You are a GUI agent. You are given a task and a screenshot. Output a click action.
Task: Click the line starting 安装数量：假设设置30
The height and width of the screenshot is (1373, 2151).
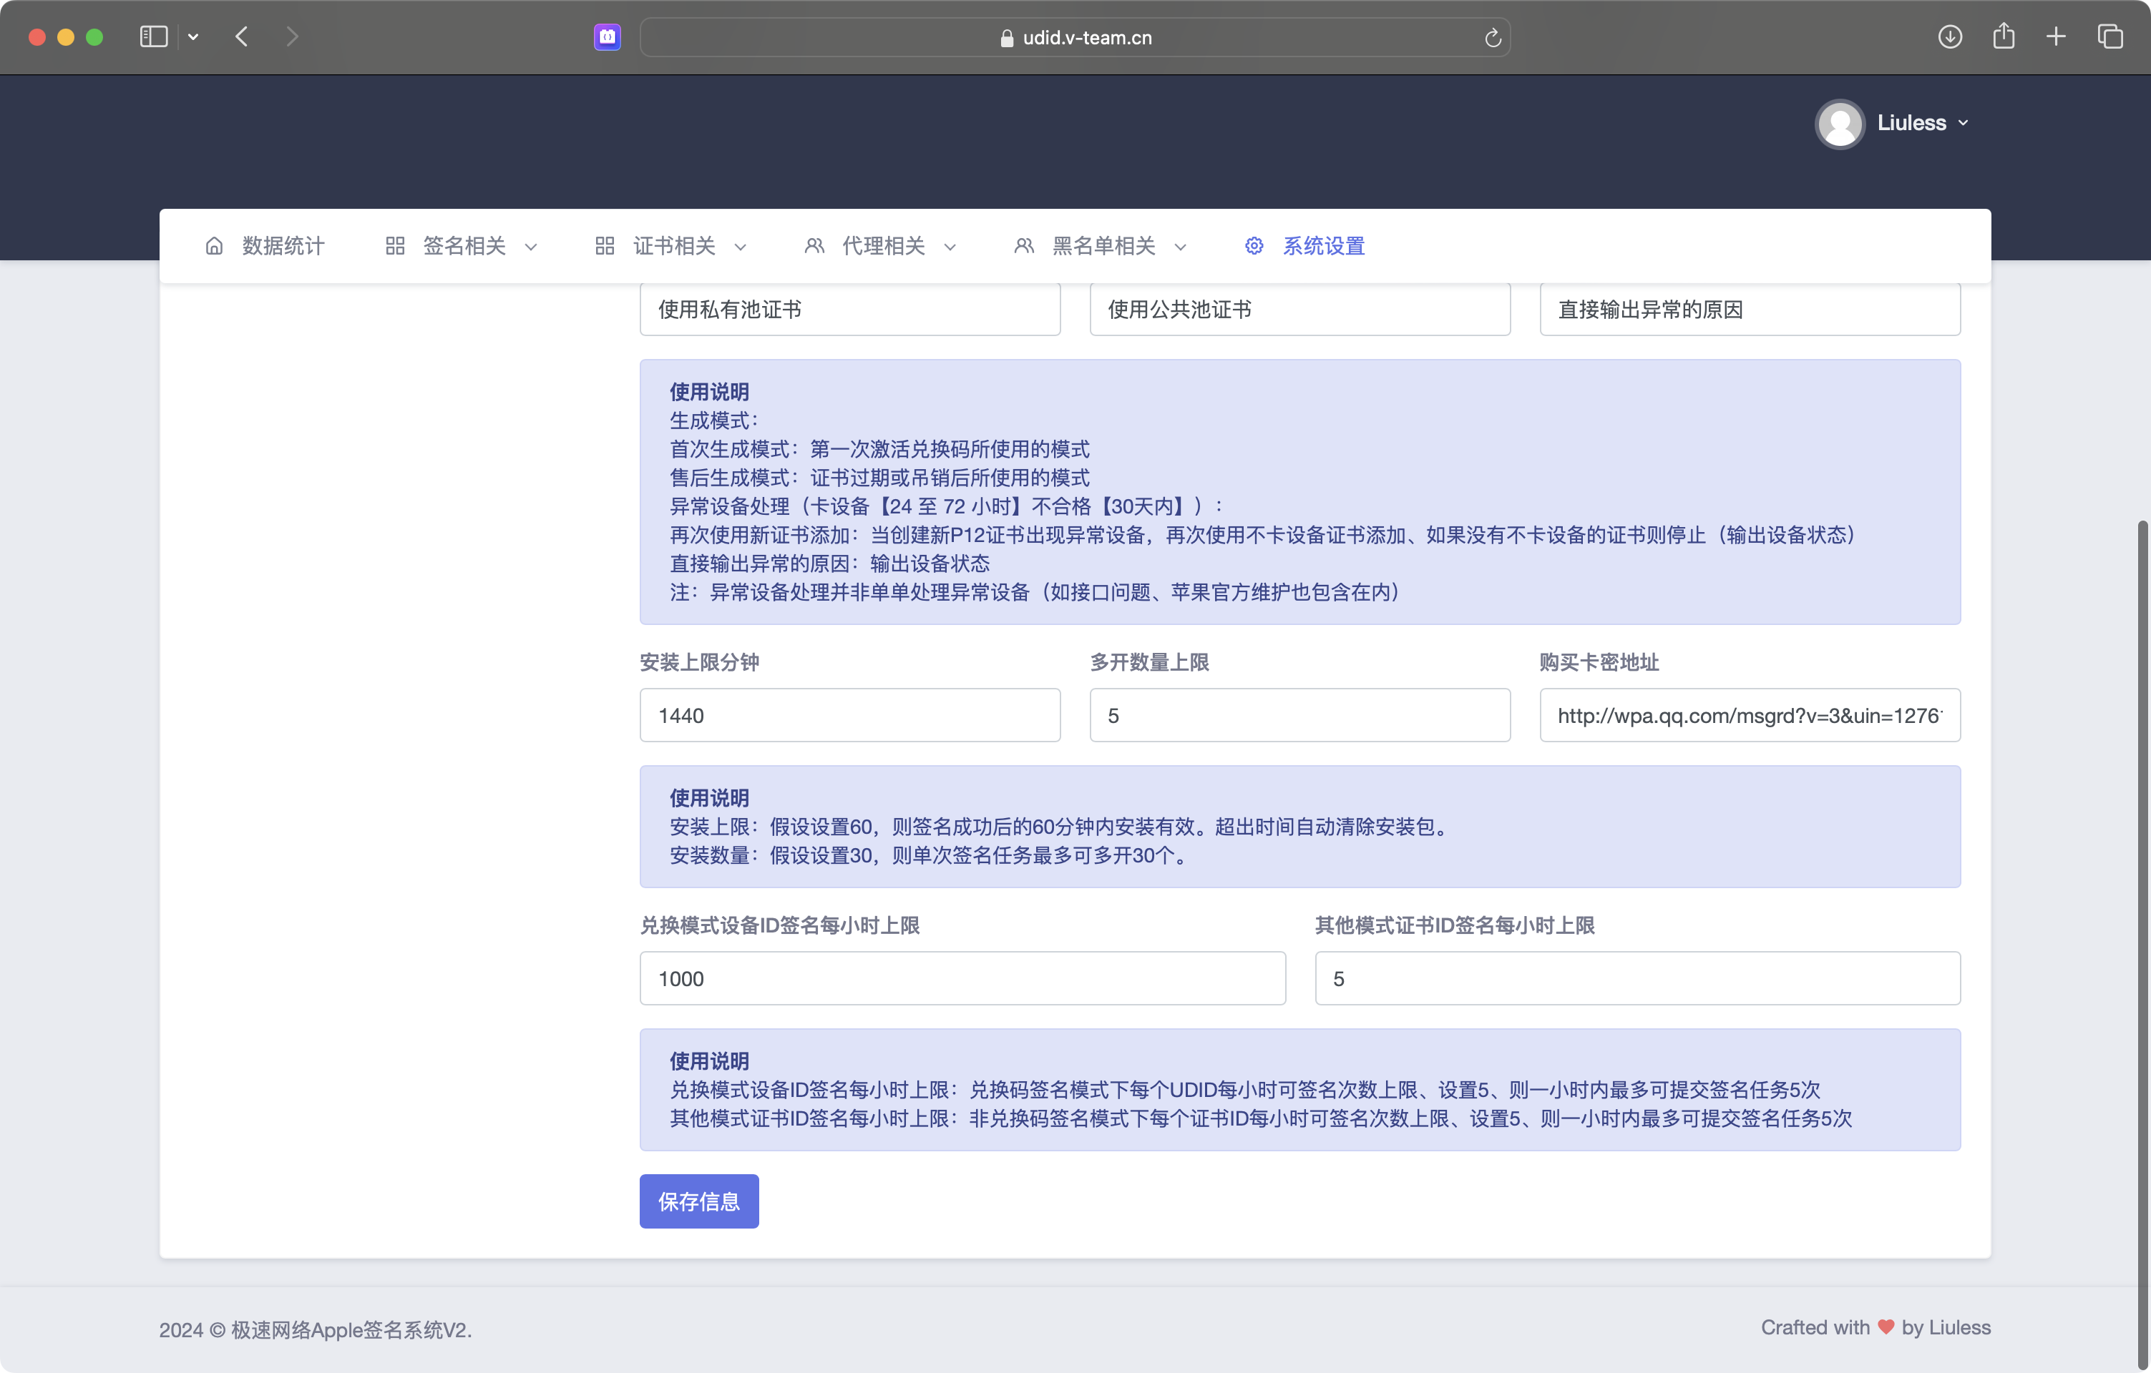tap(932, 855)
